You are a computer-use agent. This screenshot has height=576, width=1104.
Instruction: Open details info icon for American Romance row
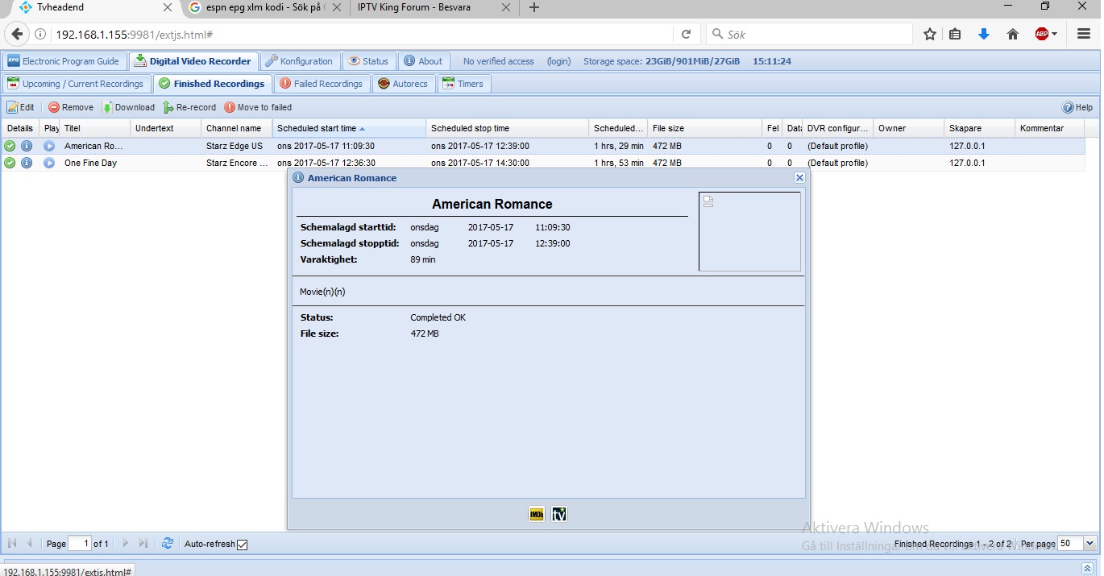tap(27, 146)
